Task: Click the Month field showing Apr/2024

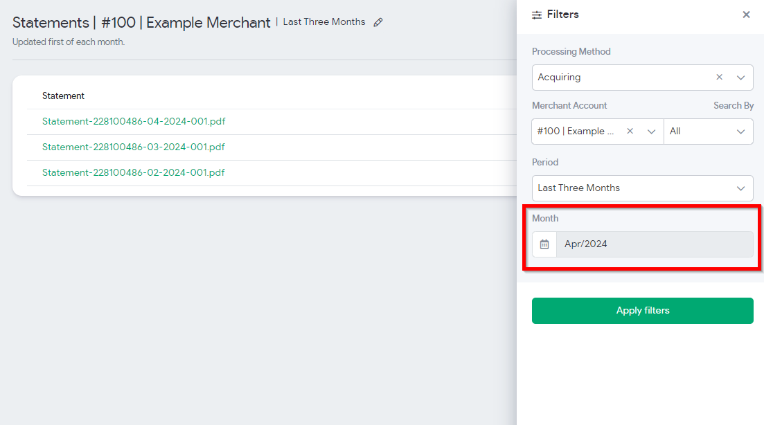Action: pos(654,244)
